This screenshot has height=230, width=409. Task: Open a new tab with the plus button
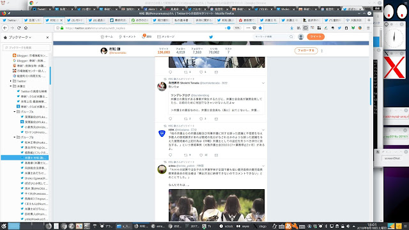(x=369, y=20)
